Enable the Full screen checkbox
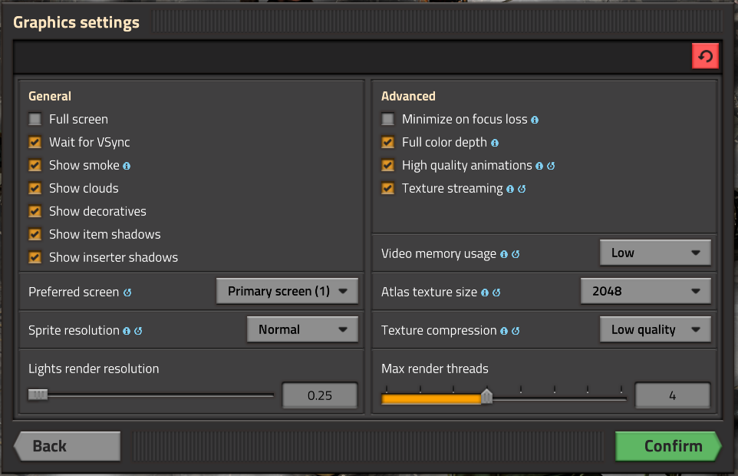Viewport: 738px width, 476px height. pos(35,119)
